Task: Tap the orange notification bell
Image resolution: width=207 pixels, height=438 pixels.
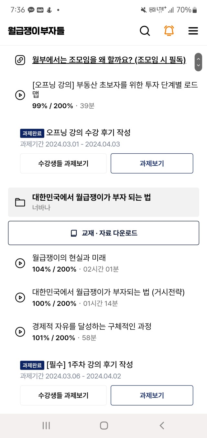Action: [x=169, y=30]
